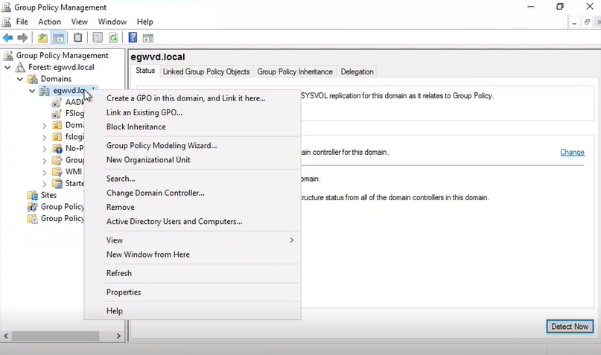Open the View submenu in context menu
The image size is (601, 355).
(x=192, y=240)
